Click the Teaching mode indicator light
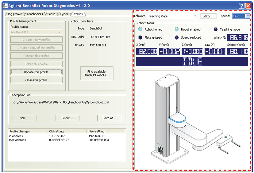This screenshot has width=254, height=173. 216,29
